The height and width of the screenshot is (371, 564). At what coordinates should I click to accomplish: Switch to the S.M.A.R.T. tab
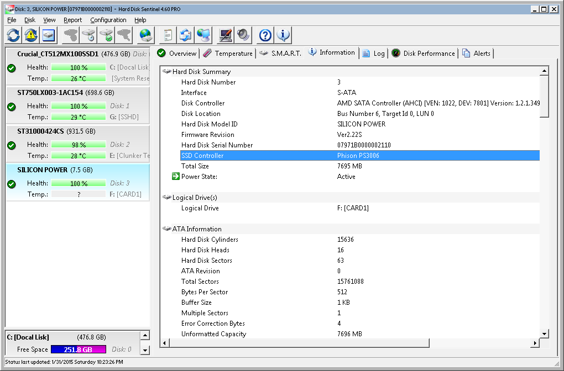(x=280, y=54)
